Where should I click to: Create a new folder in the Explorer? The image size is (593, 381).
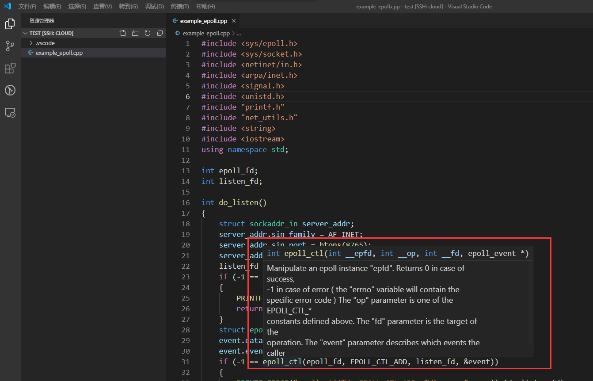[135, 33]
